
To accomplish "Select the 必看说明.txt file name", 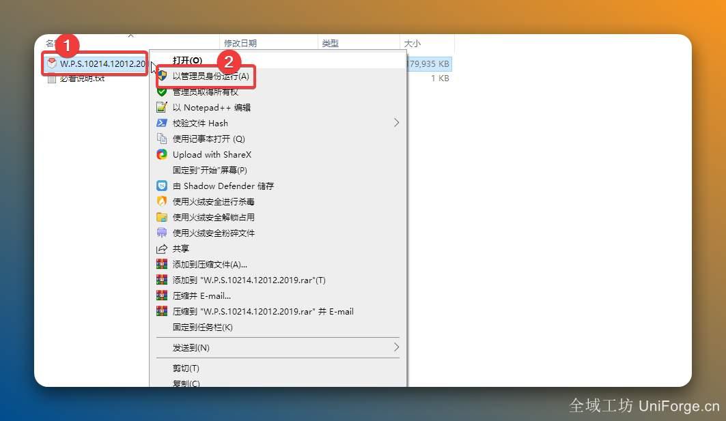I will (x=82, y=78).
